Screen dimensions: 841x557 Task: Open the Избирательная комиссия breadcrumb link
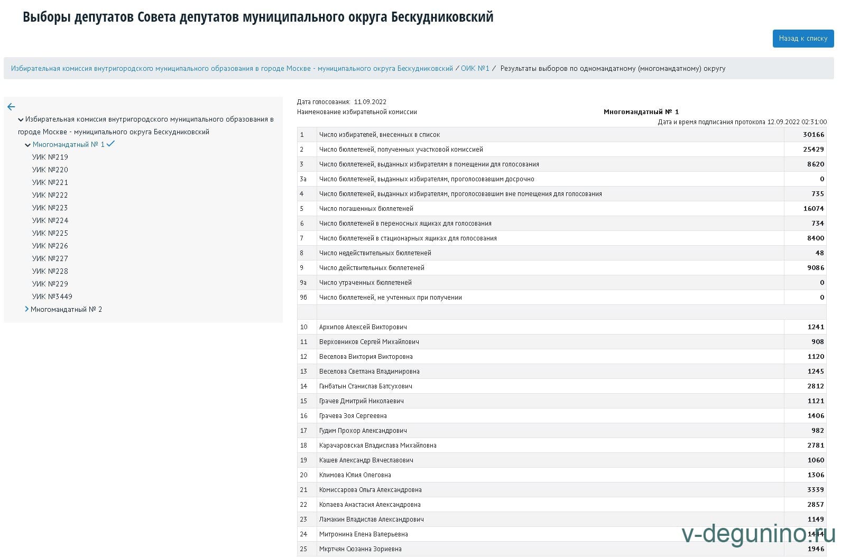coord(232,68)
